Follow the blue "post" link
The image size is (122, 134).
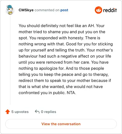[x=64, y=10]
